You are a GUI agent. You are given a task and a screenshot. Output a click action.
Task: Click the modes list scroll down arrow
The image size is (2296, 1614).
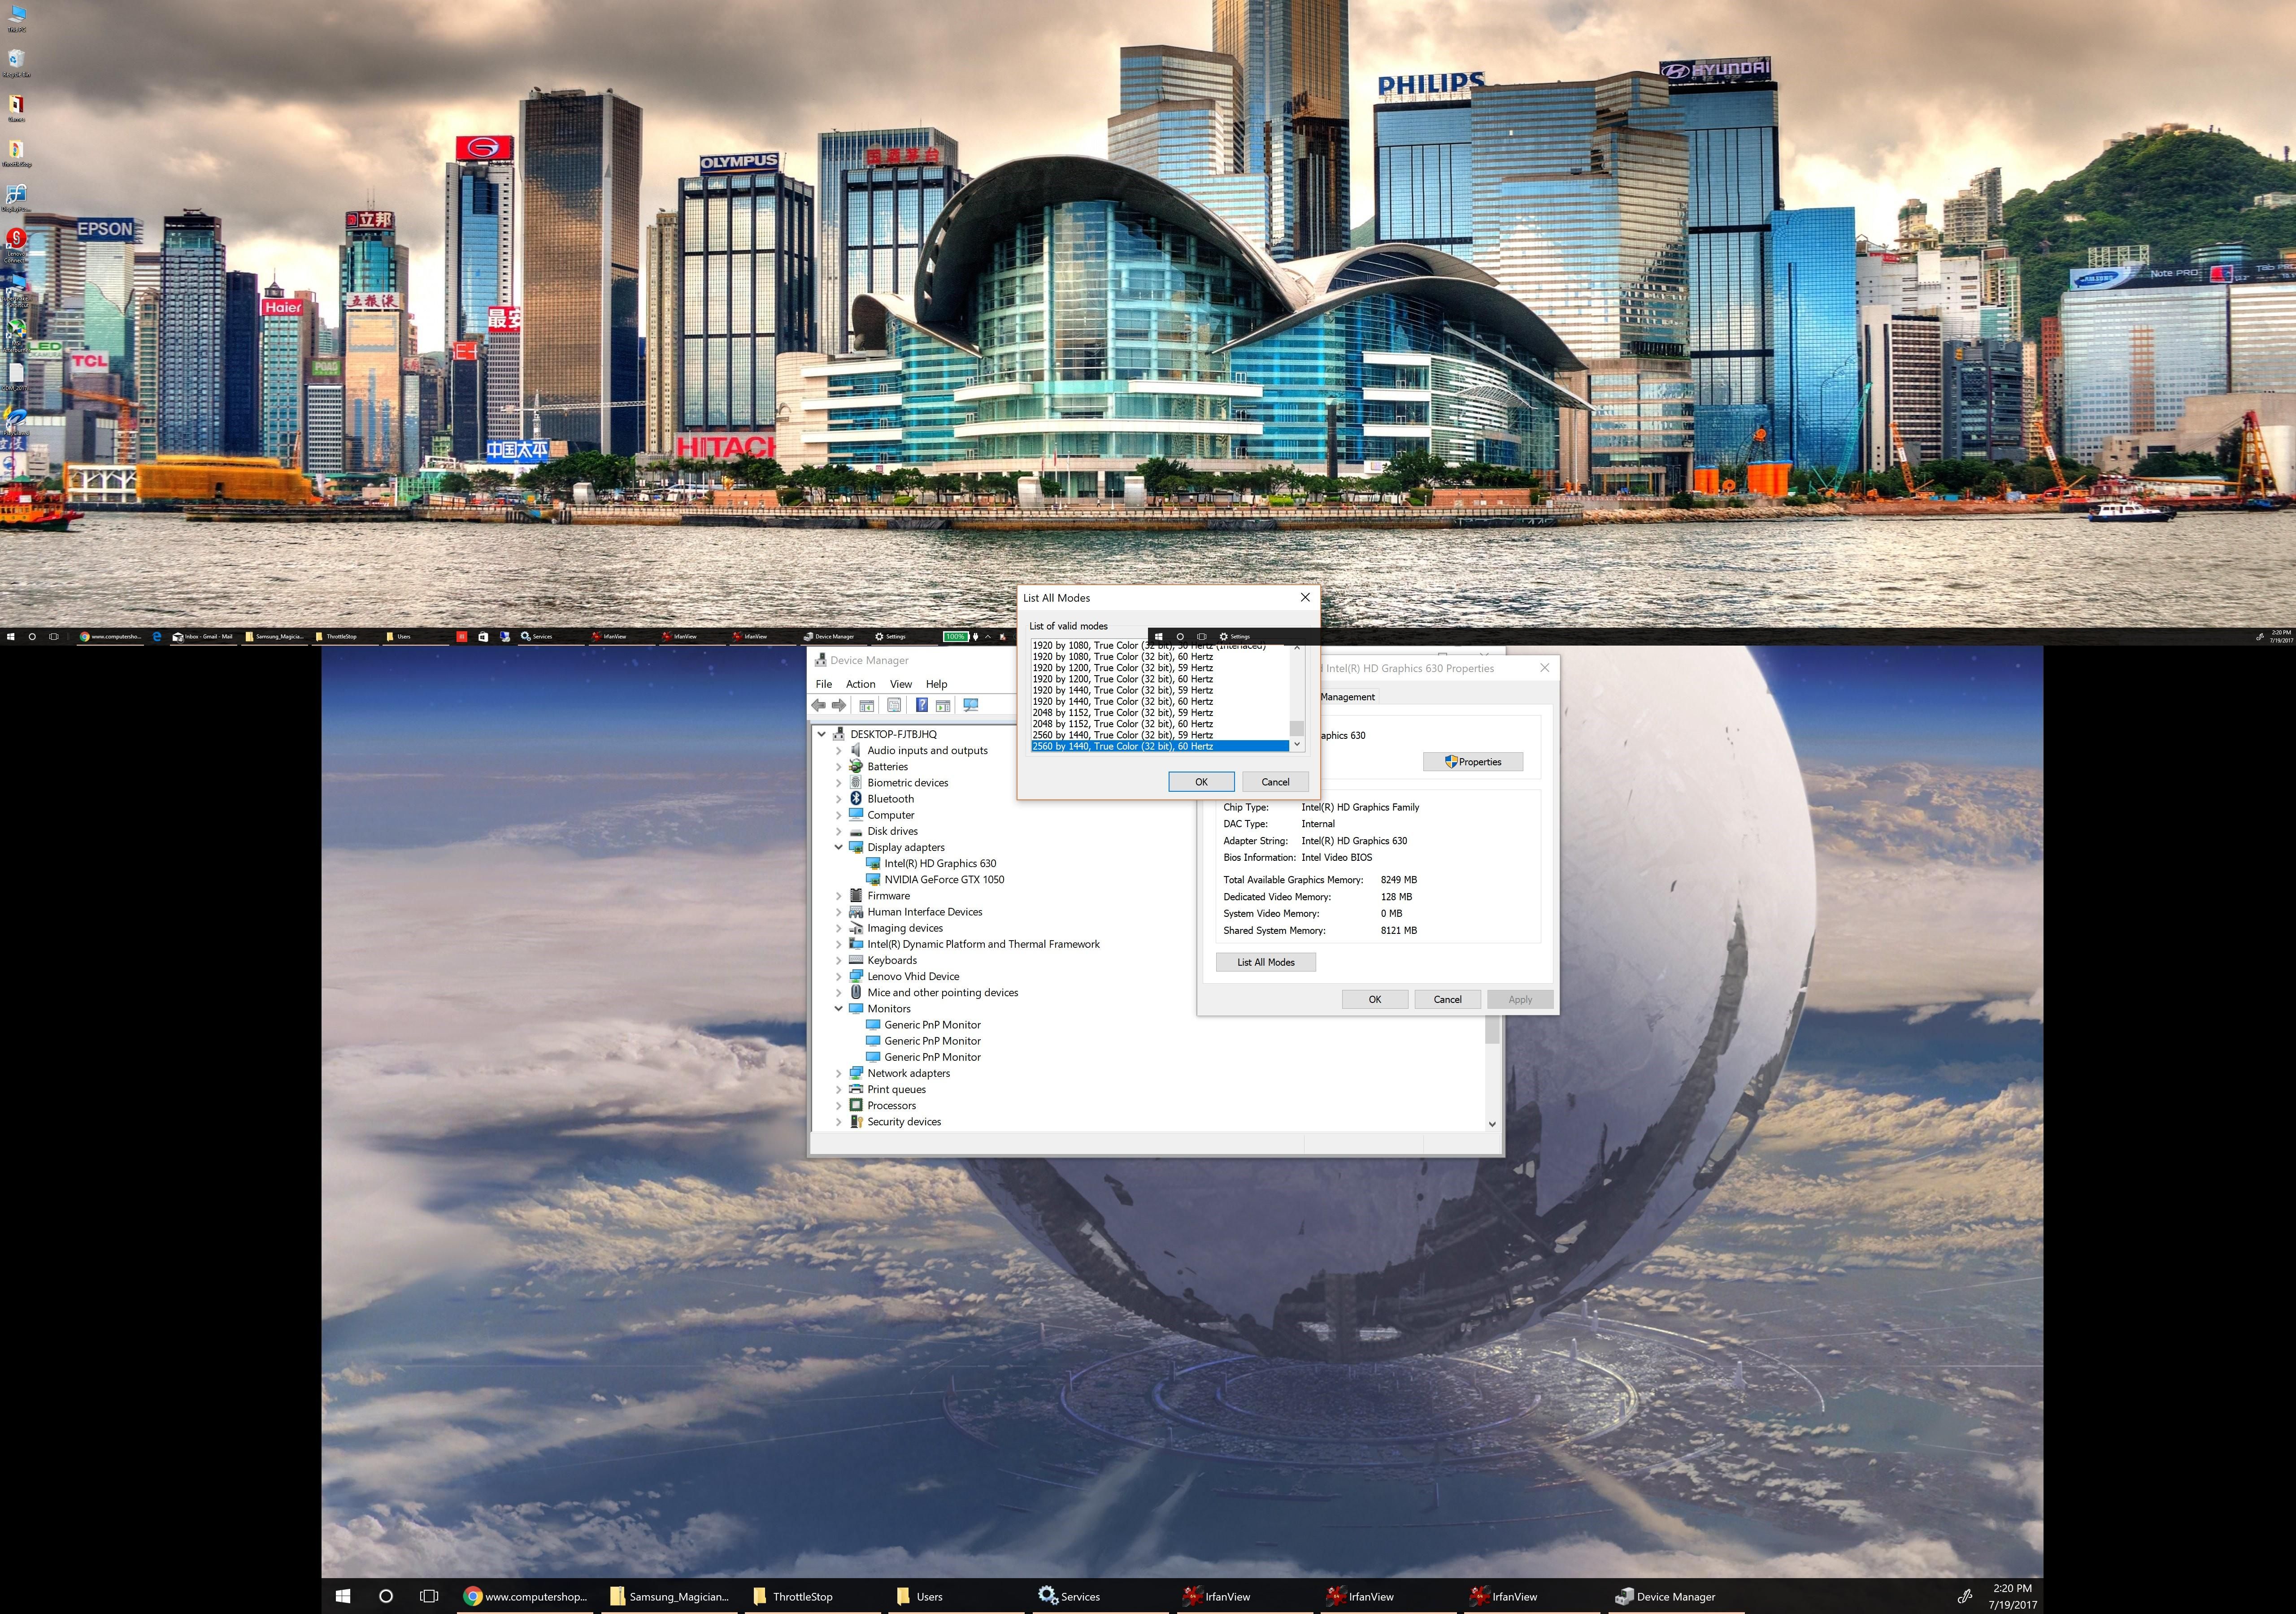tap(1297, 744)
